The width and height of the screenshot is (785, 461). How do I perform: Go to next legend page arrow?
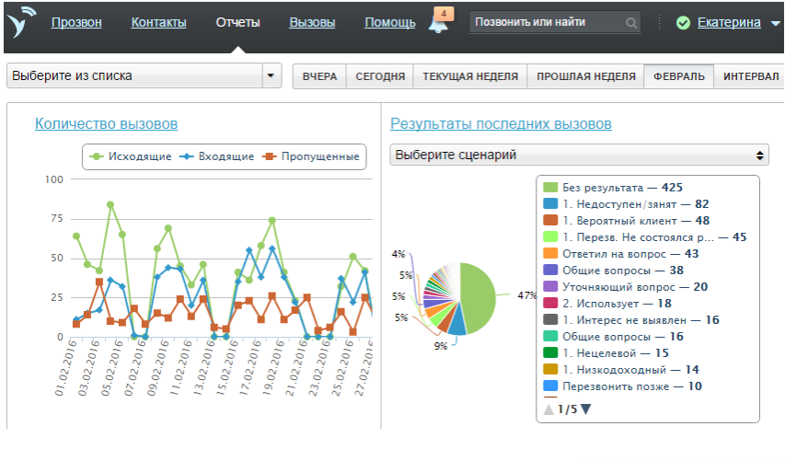click(585, 409)
